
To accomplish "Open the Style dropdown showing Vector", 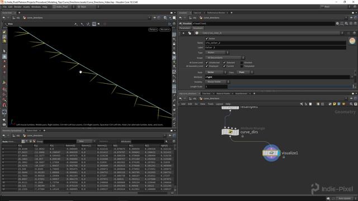I will pos(216,72).
